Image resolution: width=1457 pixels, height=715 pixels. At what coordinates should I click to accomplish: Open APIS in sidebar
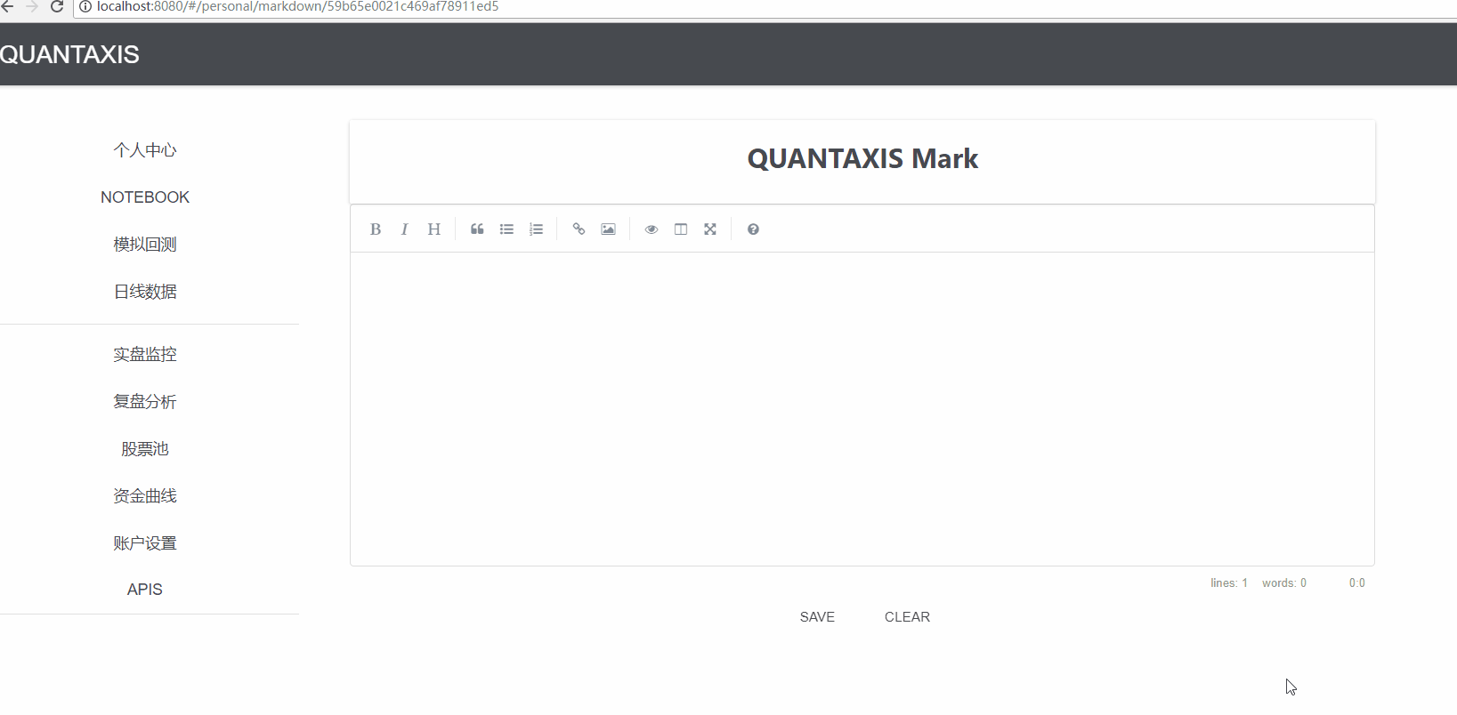[x=145, y=590]
